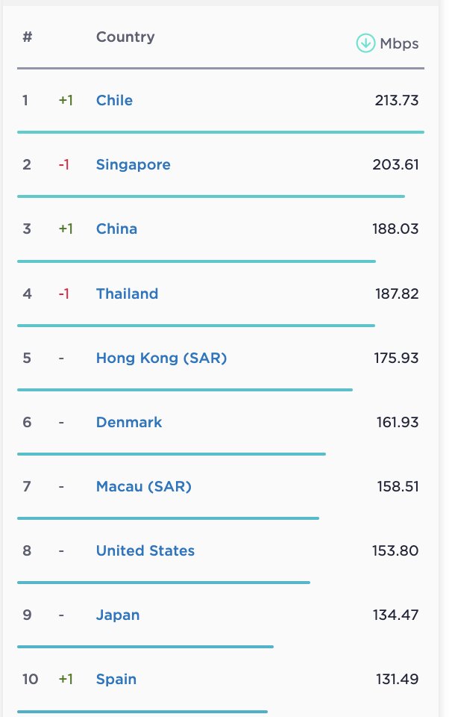Open the Japan country link
This screenshot has height=717, width=452.
pos(117,615)
